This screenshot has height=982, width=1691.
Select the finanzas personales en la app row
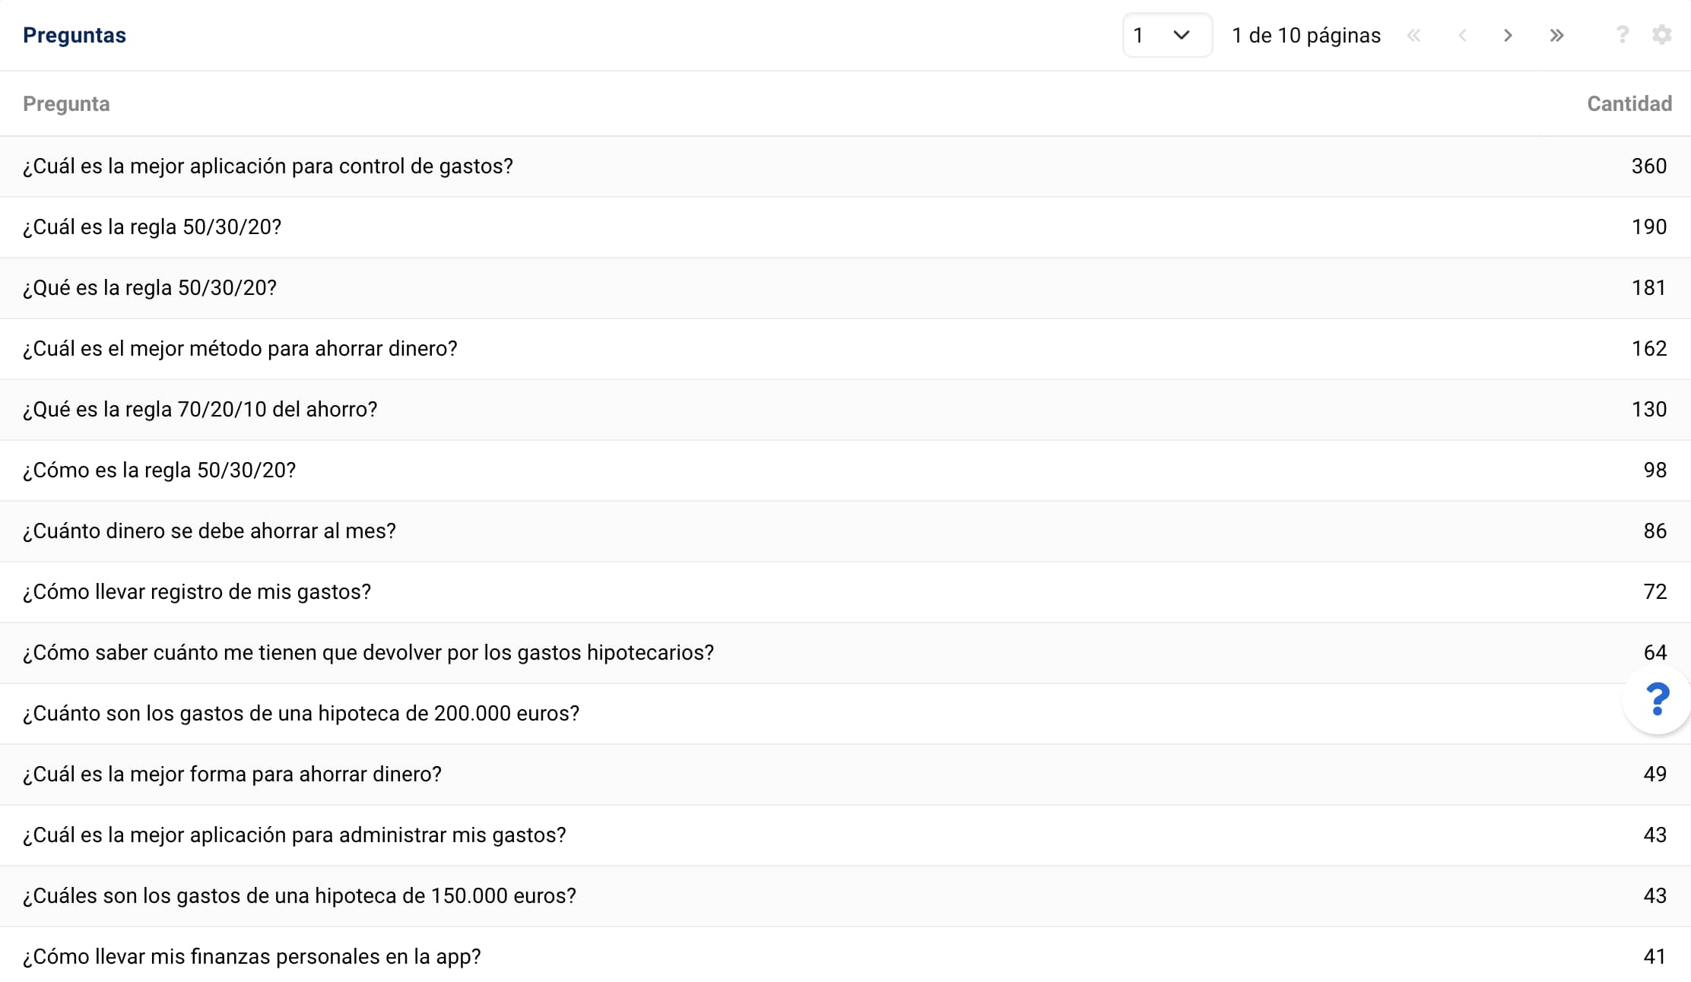252,957
